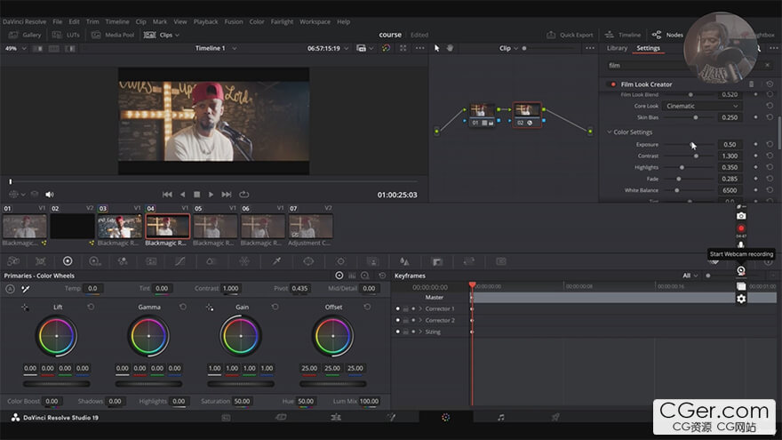
Task: Open the Timeline 1 dropdown
Action: click(x=215, y=48)
